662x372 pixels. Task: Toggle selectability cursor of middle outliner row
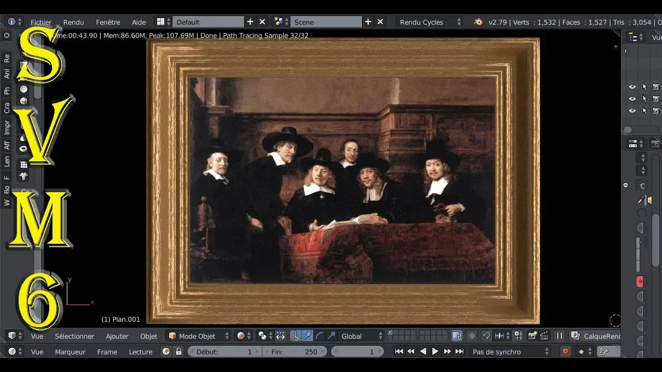tap(644, 99)
